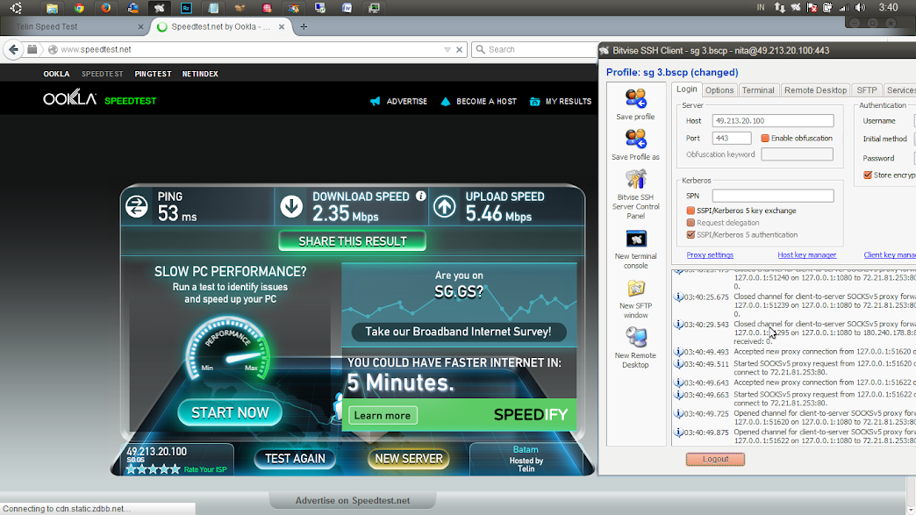Open OOKLA in the top nav
Screen dimensions: 916x515
click(x=56, y=75)
